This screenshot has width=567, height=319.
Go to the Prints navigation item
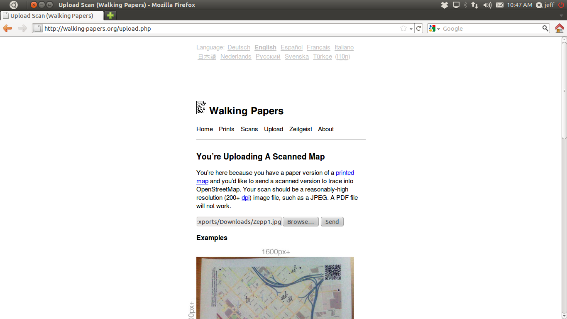coord(227,129)
